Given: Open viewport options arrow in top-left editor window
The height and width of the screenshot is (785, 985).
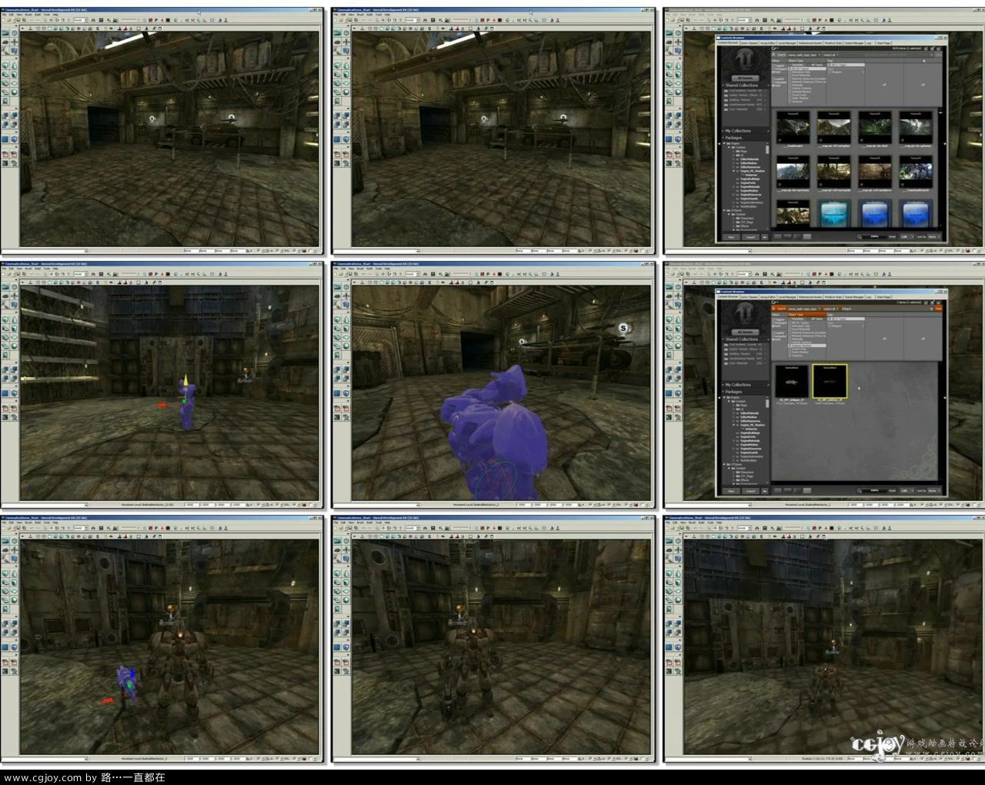Looking at the screenshot, I should [22, 28].
